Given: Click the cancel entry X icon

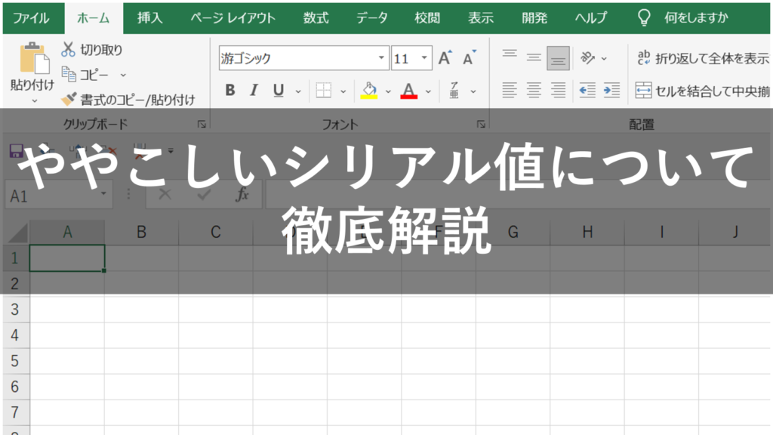Looking at the screenshot, I should tap(165, 195).
